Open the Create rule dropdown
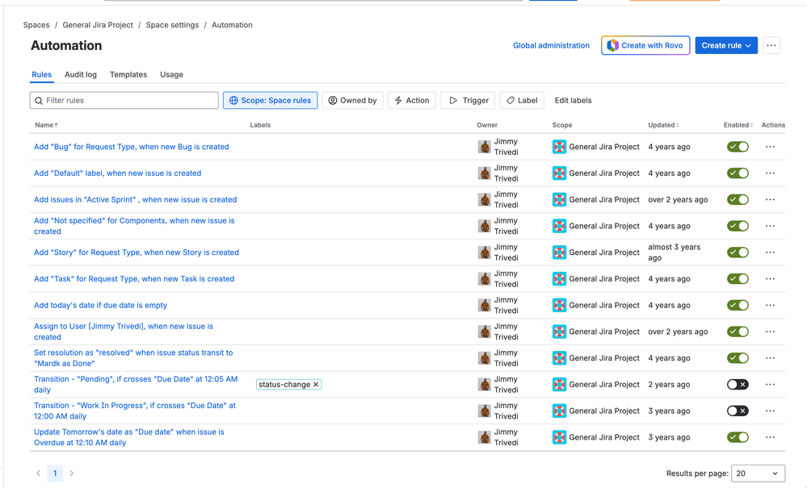Image resolution: width=807 pixels, height=488 pixels. point(726,45)
